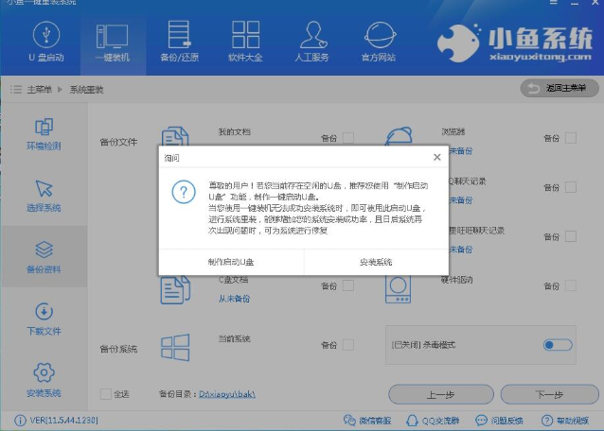Check the QQ聊天记录 backup checkbox
Image resolution: width=604 pixels, height=431 pixels.
tap(571, 187)
